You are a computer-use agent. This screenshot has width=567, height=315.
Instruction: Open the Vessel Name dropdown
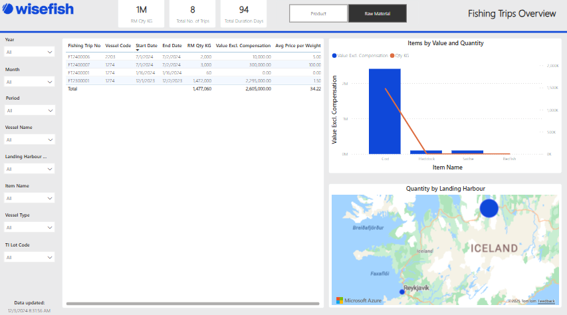click(x=29, y=140)
